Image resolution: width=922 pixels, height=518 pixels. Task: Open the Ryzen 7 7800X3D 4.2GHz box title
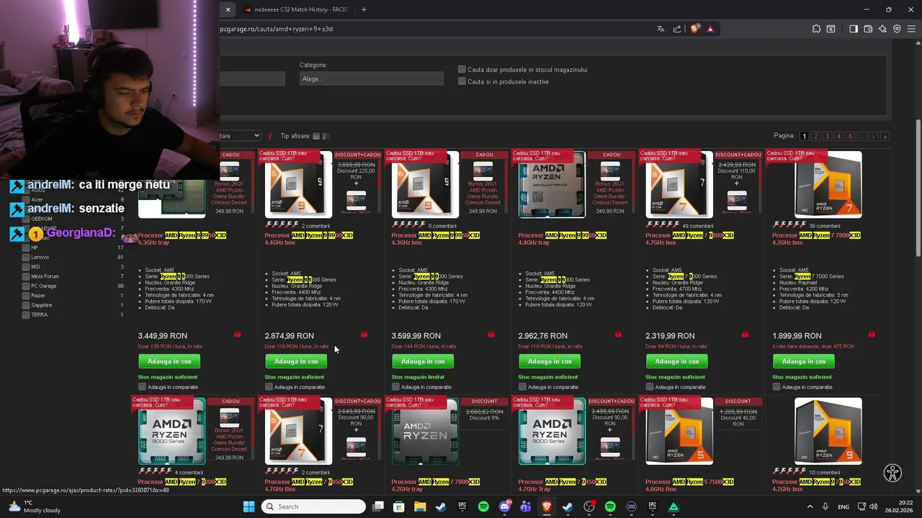[x=816, y=239]
